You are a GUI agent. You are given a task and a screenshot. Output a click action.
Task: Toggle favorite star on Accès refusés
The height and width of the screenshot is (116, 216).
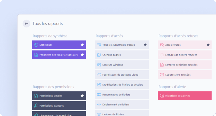coord(208,45)
